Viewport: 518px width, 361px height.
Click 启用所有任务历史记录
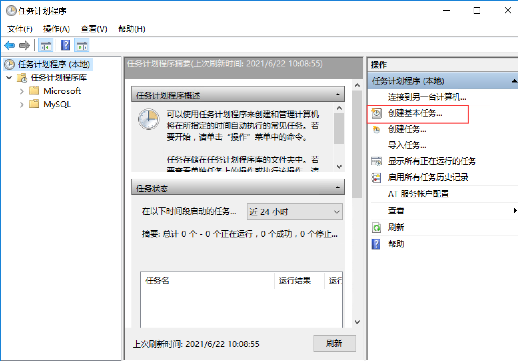coord(428,177)
